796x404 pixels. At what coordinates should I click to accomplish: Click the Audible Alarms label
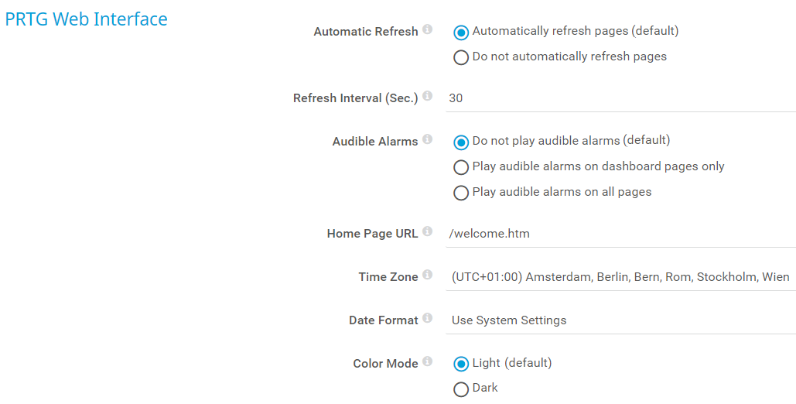click(x=374, y=142)
